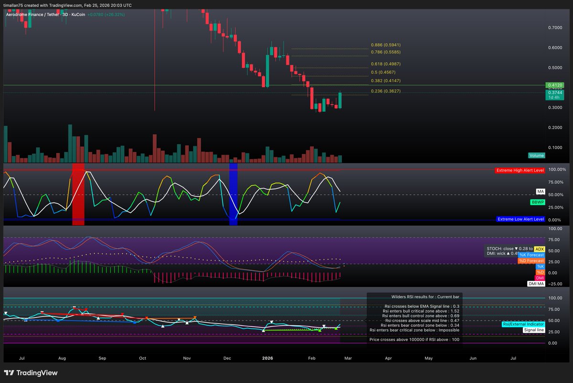Click the Volume indicator label
The width and height of the screenshot is (573, 383).
pyautogui.click(x=536, y=155)
